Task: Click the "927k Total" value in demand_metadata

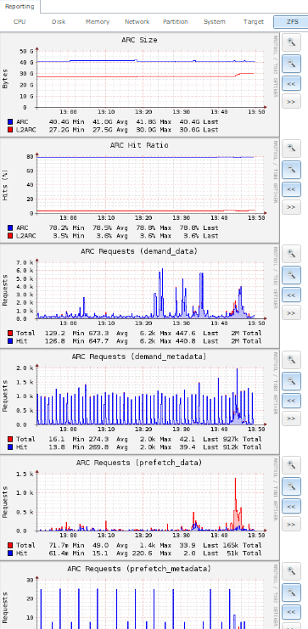Action: [x=243, y=439]
